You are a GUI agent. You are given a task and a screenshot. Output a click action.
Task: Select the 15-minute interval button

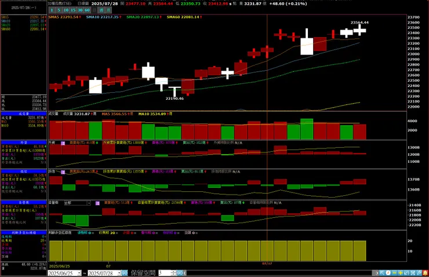(x=73, y=10)
